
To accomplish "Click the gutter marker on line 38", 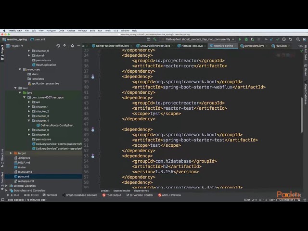I will 93,77.
